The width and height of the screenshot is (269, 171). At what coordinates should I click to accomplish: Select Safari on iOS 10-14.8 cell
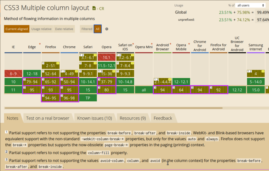[125, 82]
